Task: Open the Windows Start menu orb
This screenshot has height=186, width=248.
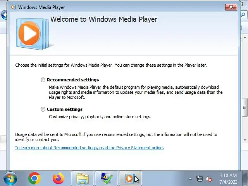Action: pos(10,178)
